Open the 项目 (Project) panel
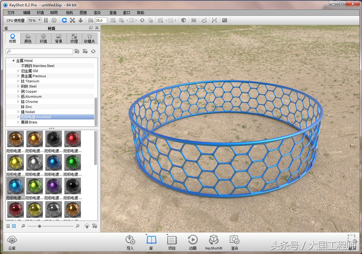The height and width of the screenshot is (254, 362). (172, 241)
